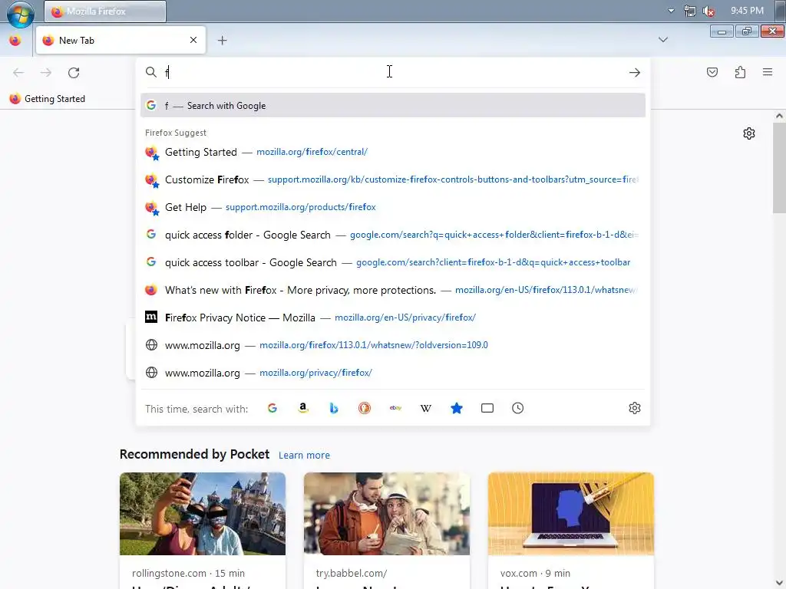
Task: Open www.mozilla.org whatsnew oldversion suggestion
Action: [x=392, y=345]
